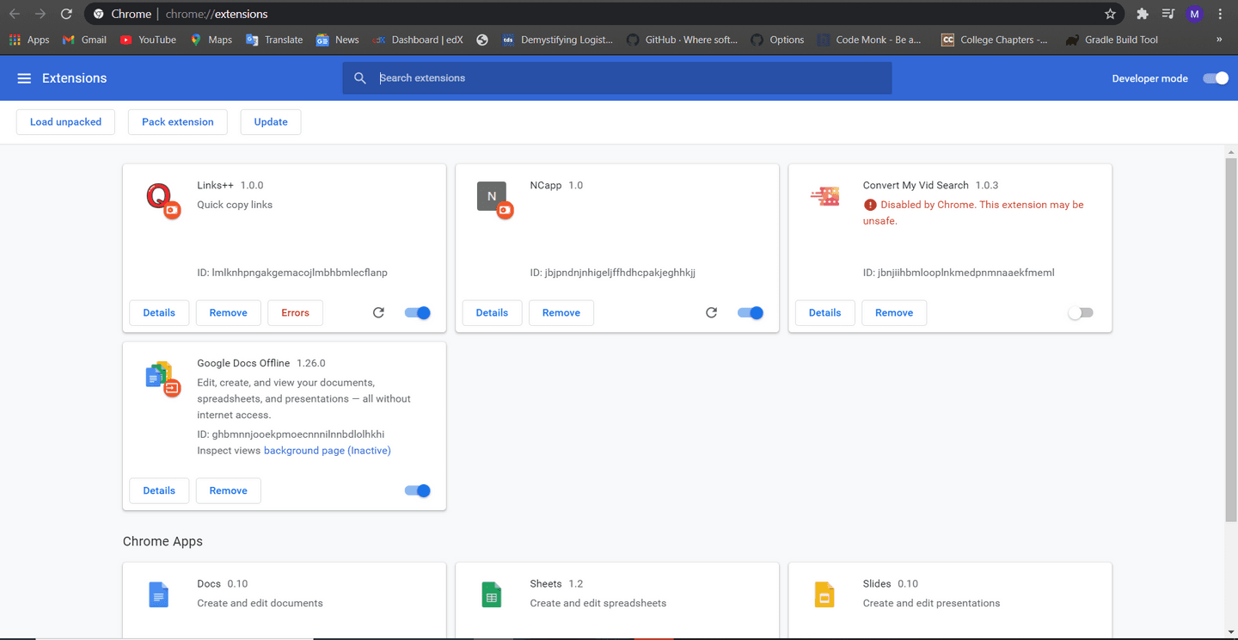
Task: Reload the page using the browser refresh icon
Action: pyautogui.click(x=66, y=14)
